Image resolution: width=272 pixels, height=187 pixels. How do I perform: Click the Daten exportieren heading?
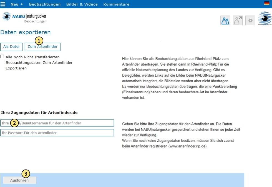pyautogui.click(x=26, y=32)
